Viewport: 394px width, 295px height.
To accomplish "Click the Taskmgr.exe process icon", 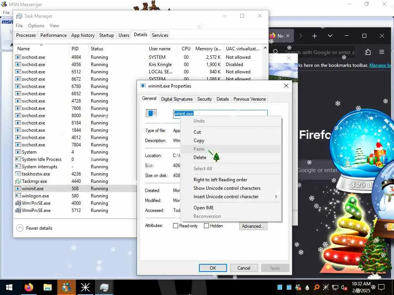I will [18, 181].
